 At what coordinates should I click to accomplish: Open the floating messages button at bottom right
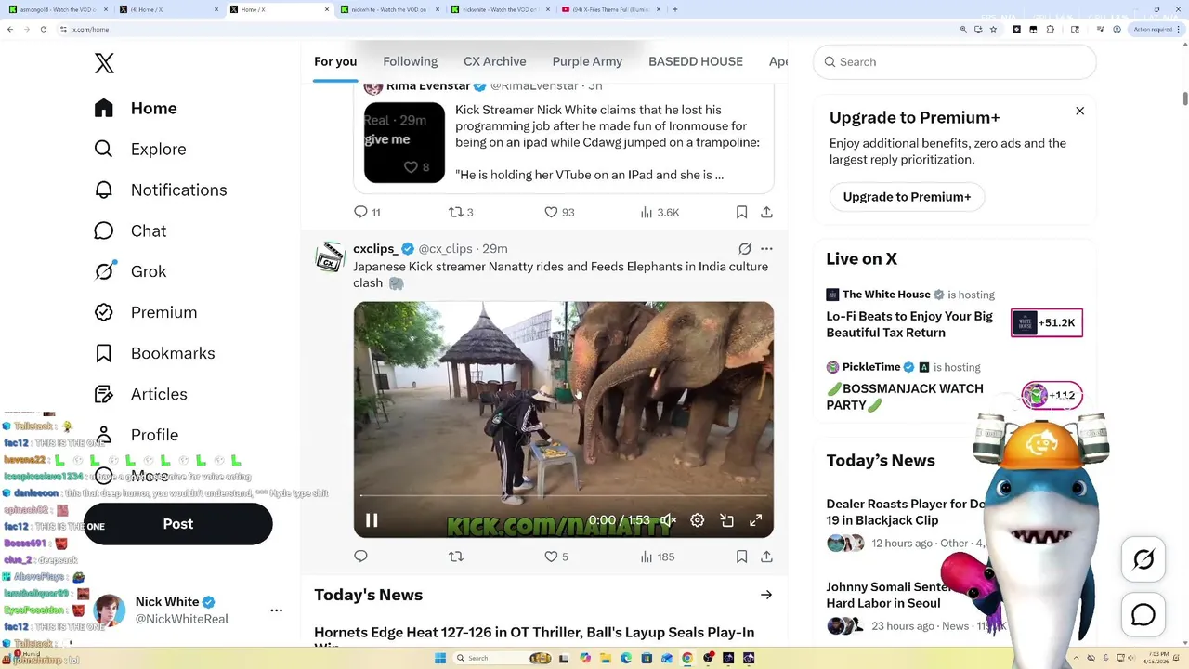point(1143,615)
